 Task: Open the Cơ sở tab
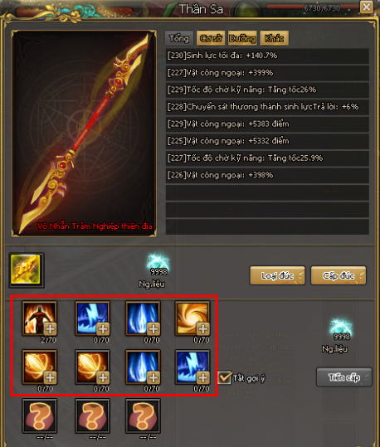point(211,38)
